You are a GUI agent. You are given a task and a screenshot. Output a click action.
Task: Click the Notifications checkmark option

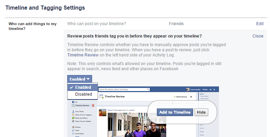(180, 97)
